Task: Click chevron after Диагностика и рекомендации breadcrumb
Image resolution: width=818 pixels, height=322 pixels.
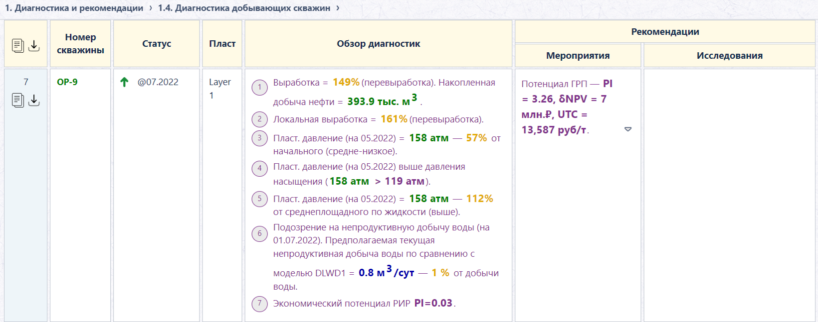Action: click(x=151, y=8)
